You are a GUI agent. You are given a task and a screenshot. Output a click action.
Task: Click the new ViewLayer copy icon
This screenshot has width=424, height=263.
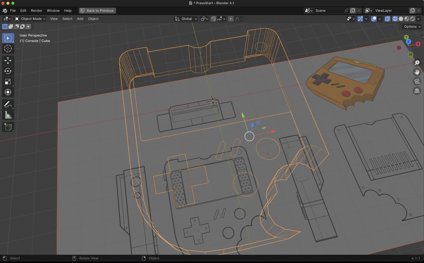coord(412,11)
